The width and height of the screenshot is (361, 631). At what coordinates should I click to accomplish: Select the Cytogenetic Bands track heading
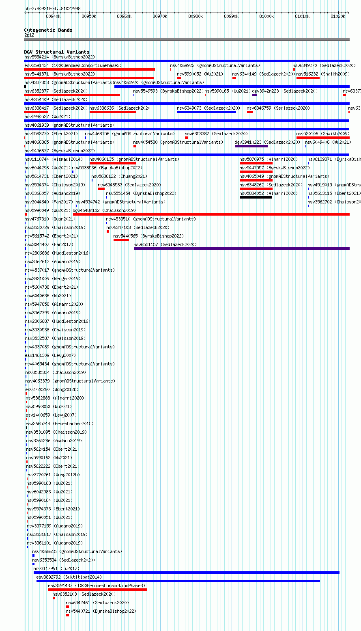tap(48, 30)
